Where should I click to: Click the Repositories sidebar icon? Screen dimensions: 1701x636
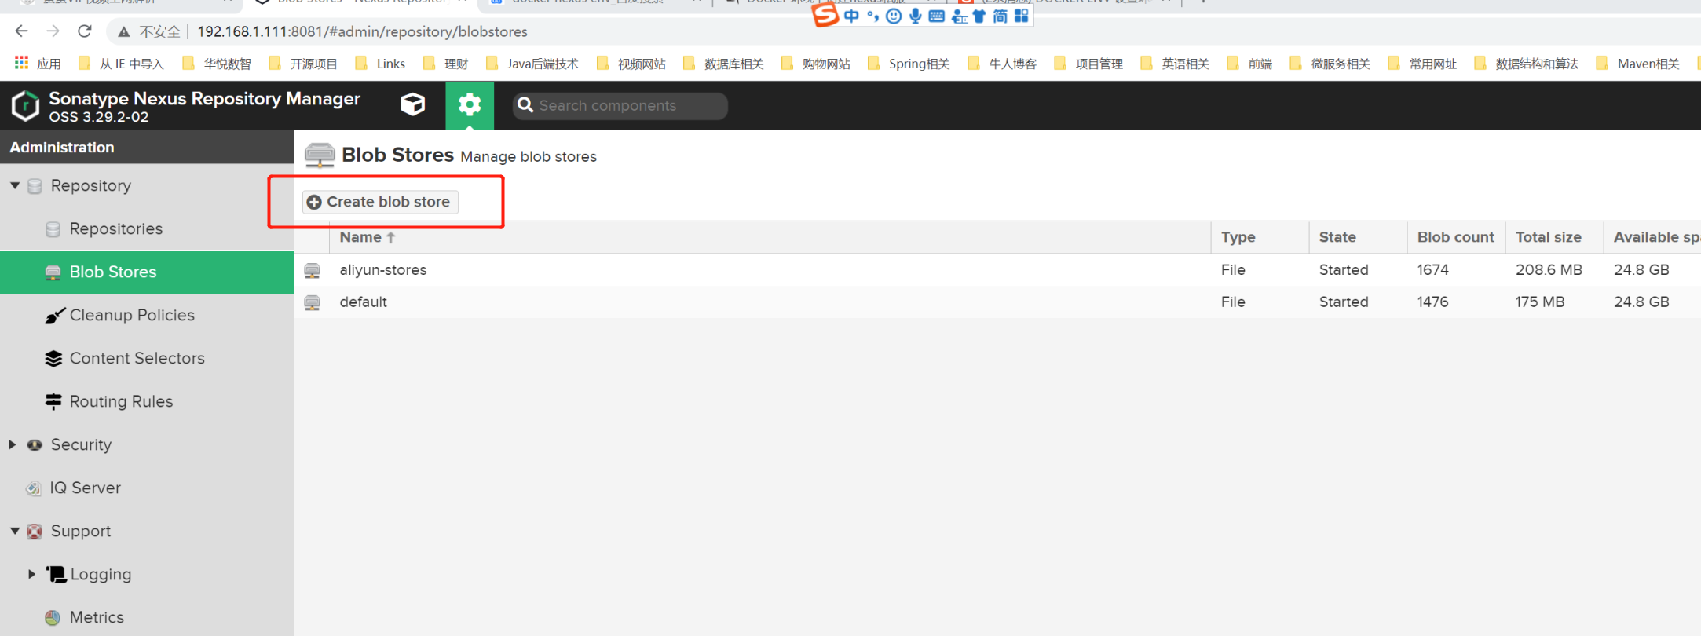click(x=53, y=229)
